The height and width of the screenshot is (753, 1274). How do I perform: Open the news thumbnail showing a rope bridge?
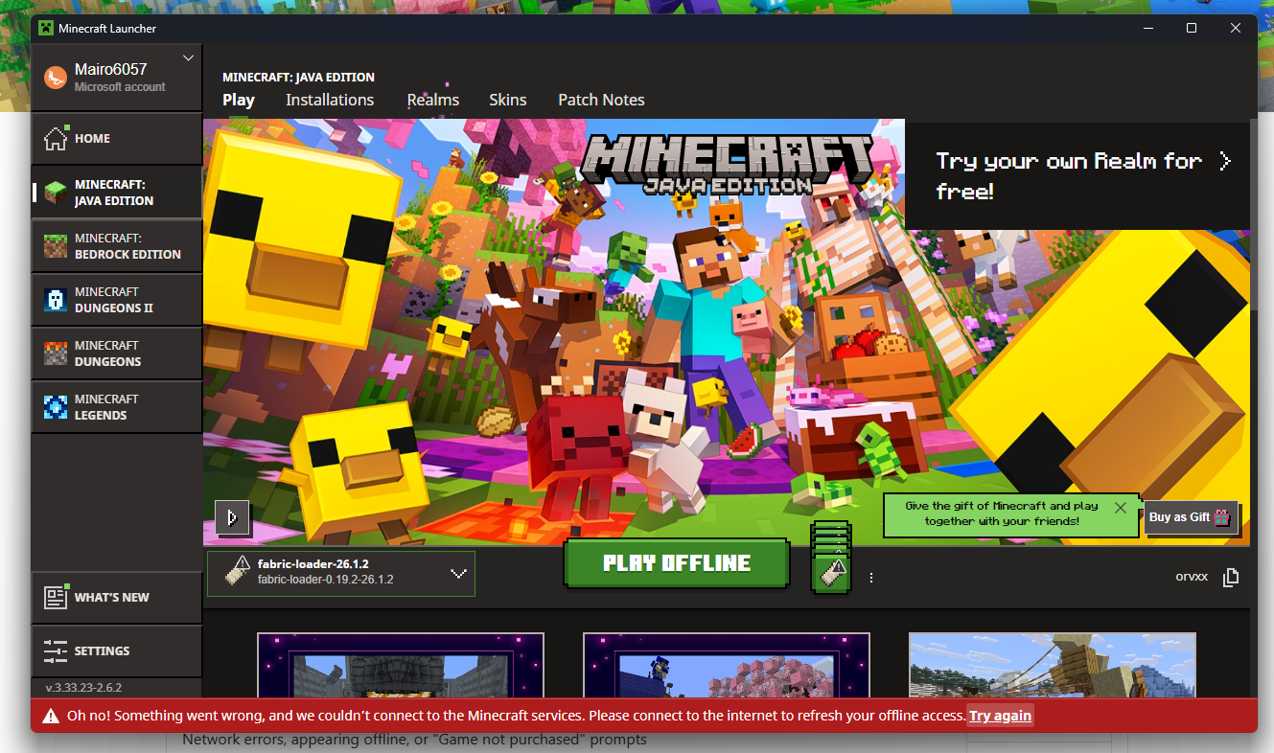tap(1052, 665)
